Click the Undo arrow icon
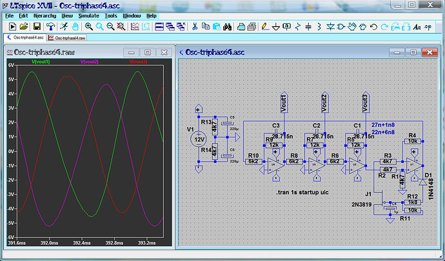 pos(373,26)
